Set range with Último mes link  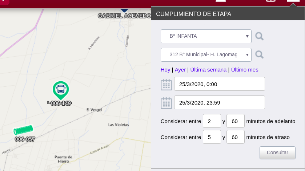point(245,70)
